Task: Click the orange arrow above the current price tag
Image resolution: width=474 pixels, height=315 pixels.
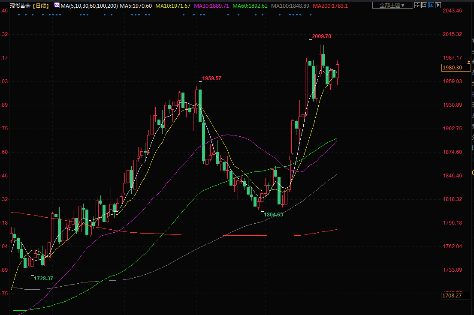Action: point(468,63)
